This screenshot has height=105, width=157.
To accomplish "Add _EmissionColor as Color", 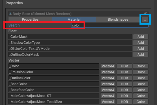I will (141, 72).
